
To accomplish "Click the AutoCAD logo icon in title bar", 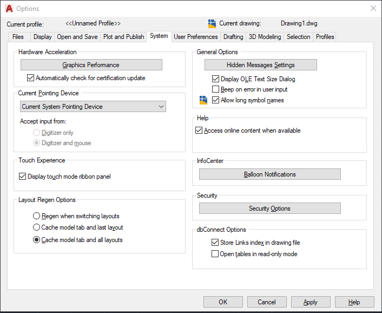I will pyautogui.click(x=9, y=9).
